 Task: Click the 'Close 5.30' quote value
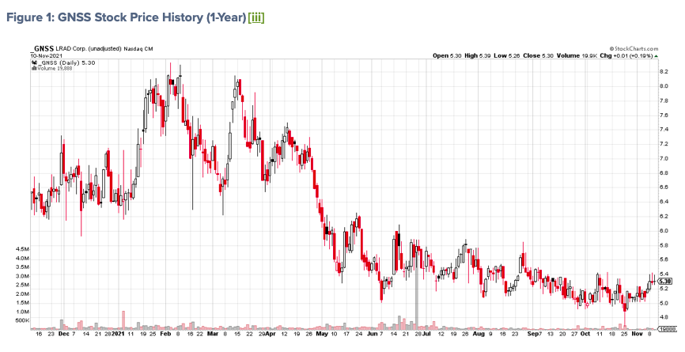coord(538,56)
